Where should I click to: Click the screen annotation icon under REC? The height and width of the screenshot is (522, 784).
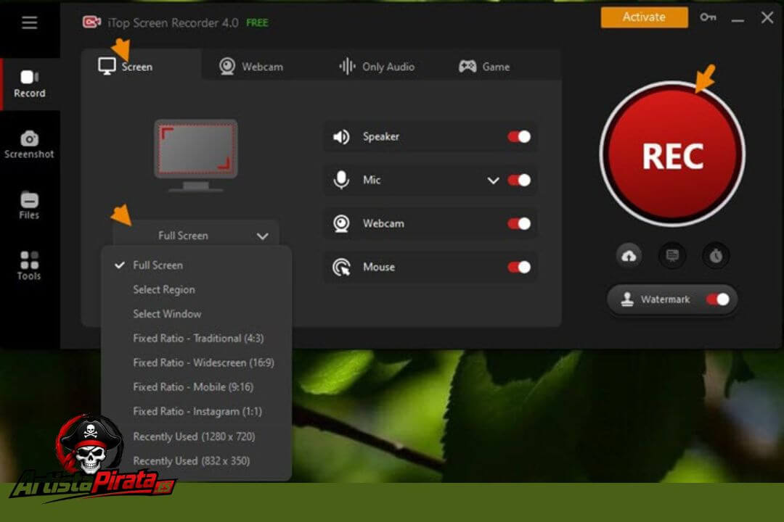click(x=672, y=256)
